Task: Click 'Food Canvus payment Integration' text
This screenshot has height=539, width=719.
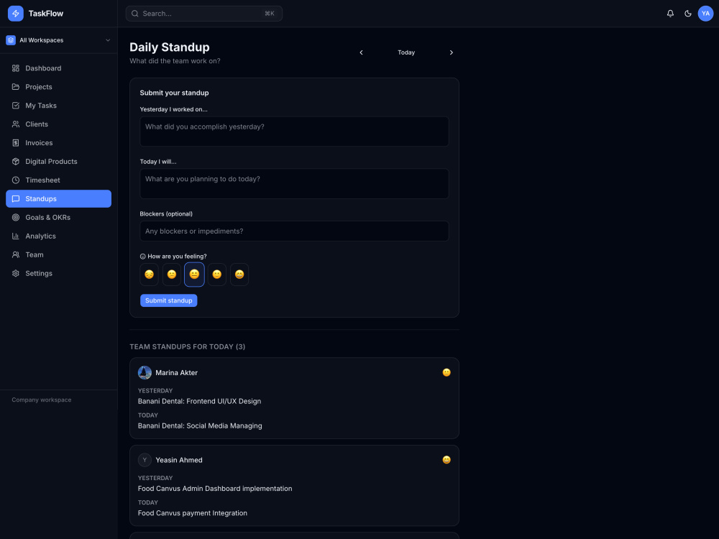Action: [193, 513]
